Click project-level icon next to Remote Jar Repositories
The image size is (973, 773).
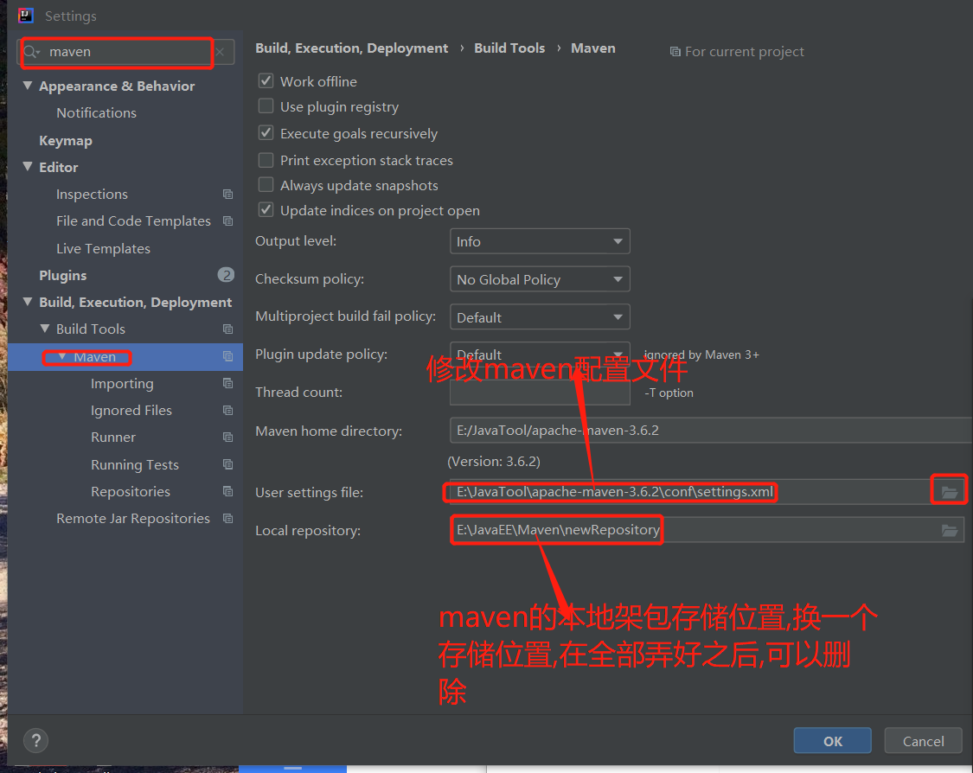(227, 518)
